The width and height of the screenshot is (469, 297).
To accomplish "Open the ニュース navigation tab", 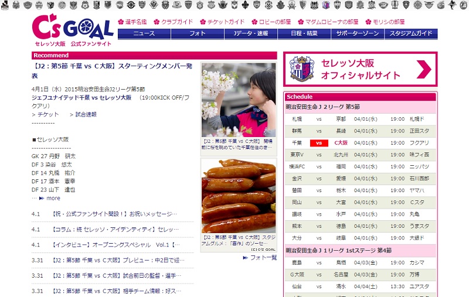I will tap(144, 34).
